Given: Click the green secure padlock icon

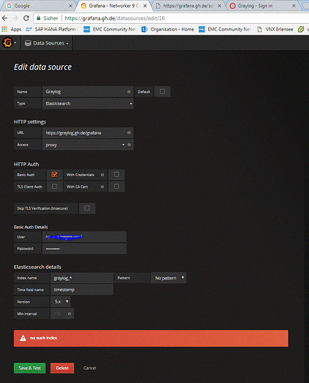Looking at the screenshot, I should 38,18.
